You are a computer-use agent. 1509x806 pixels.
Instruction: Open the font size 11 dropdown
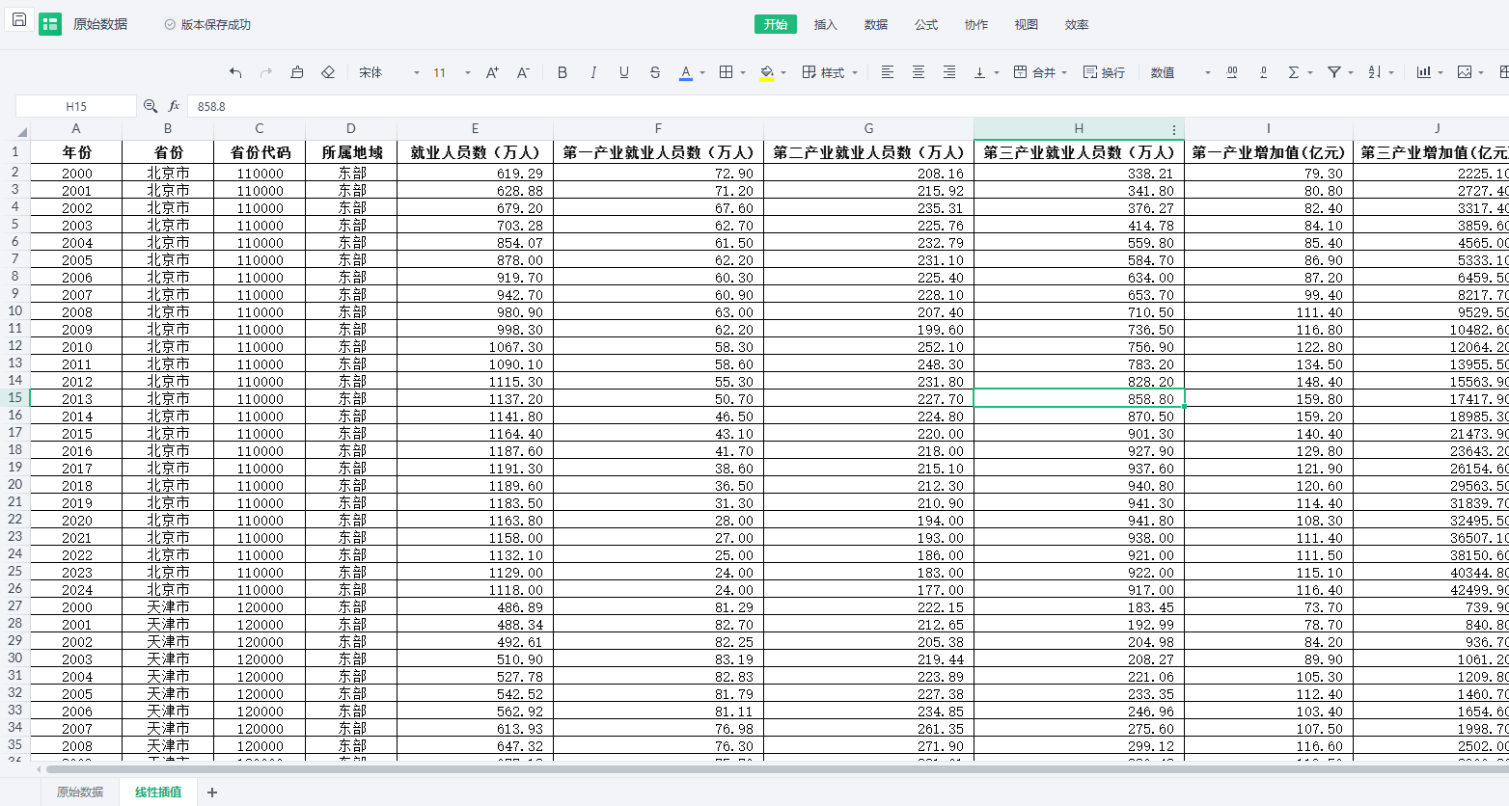(452, 72)
